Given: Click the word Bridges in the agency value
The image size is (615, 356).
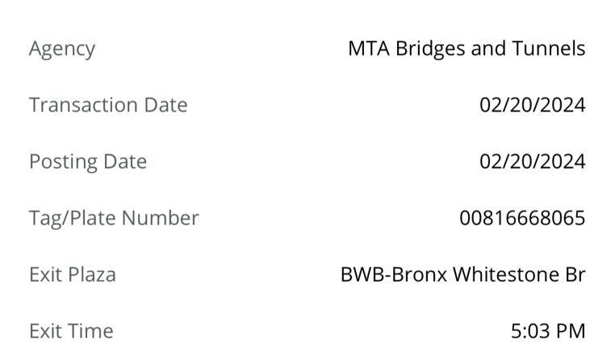Looking at the screenshot, I should pyautogui.click(x=430, y=49).
